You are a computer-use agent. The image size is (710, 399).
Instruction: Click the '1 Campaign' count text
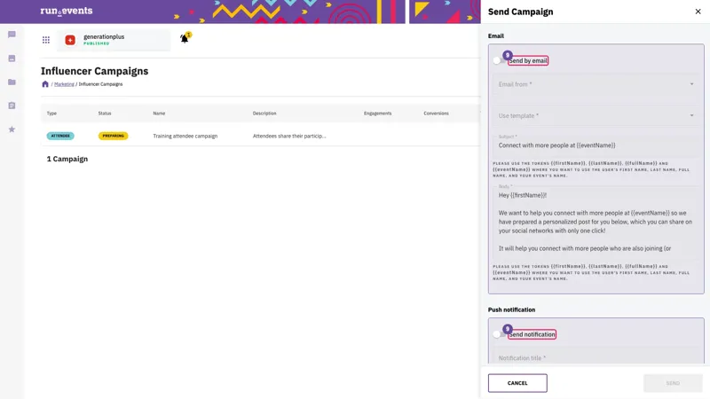pyautogui.click(x=67, y=159)
